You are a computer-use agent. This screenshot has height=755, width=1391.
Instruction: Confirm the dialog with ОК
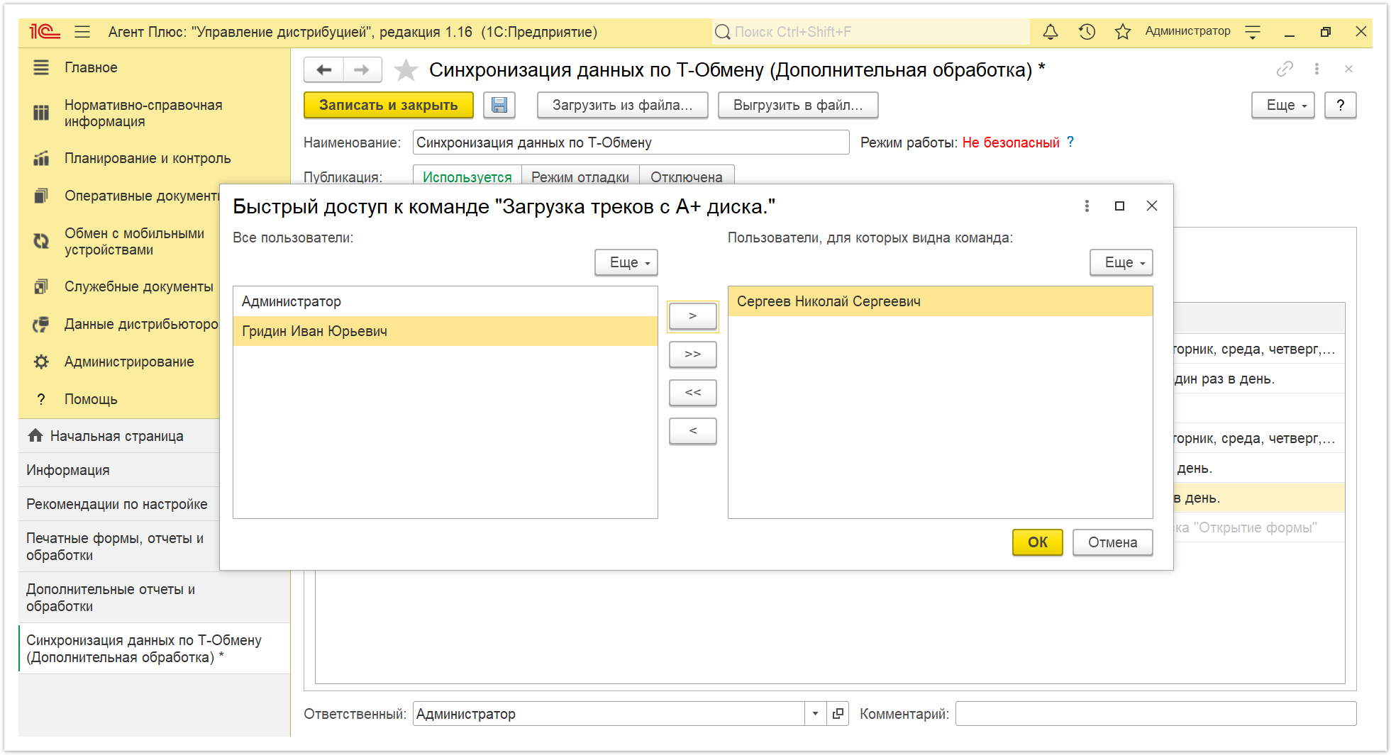click(1037, 542)
